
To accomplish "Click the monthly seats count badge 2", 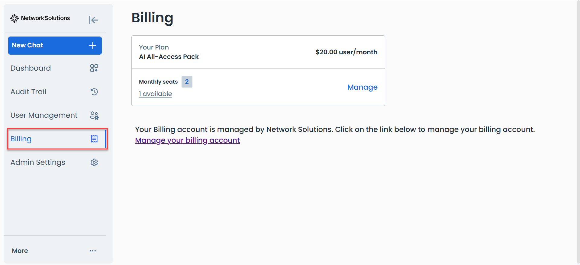I will point(187,82).
